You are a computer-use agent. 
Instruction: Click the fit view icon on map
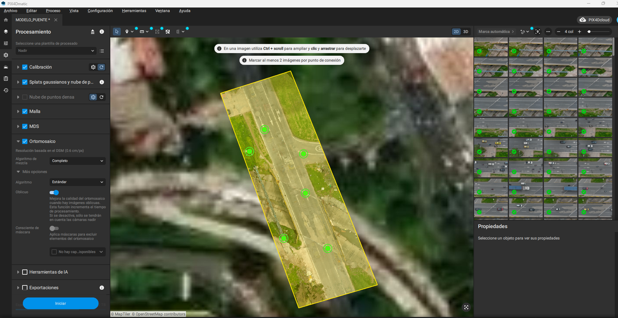[466, 307]
